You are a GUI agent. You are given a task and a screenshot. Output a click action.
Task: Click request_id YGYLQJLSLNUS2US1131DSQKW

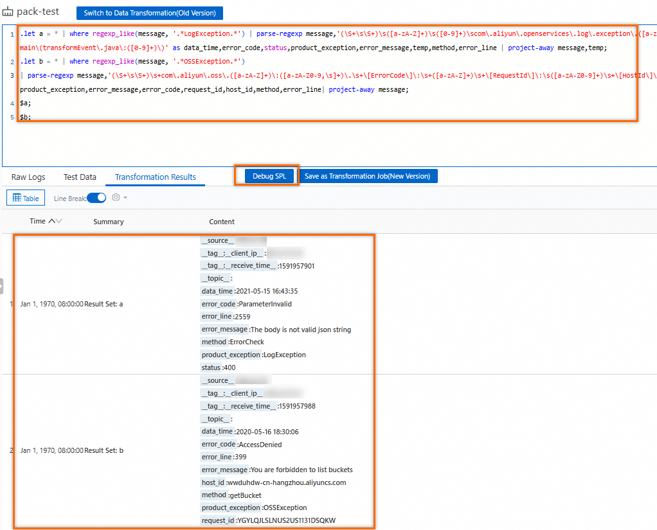tap(286, 520)
